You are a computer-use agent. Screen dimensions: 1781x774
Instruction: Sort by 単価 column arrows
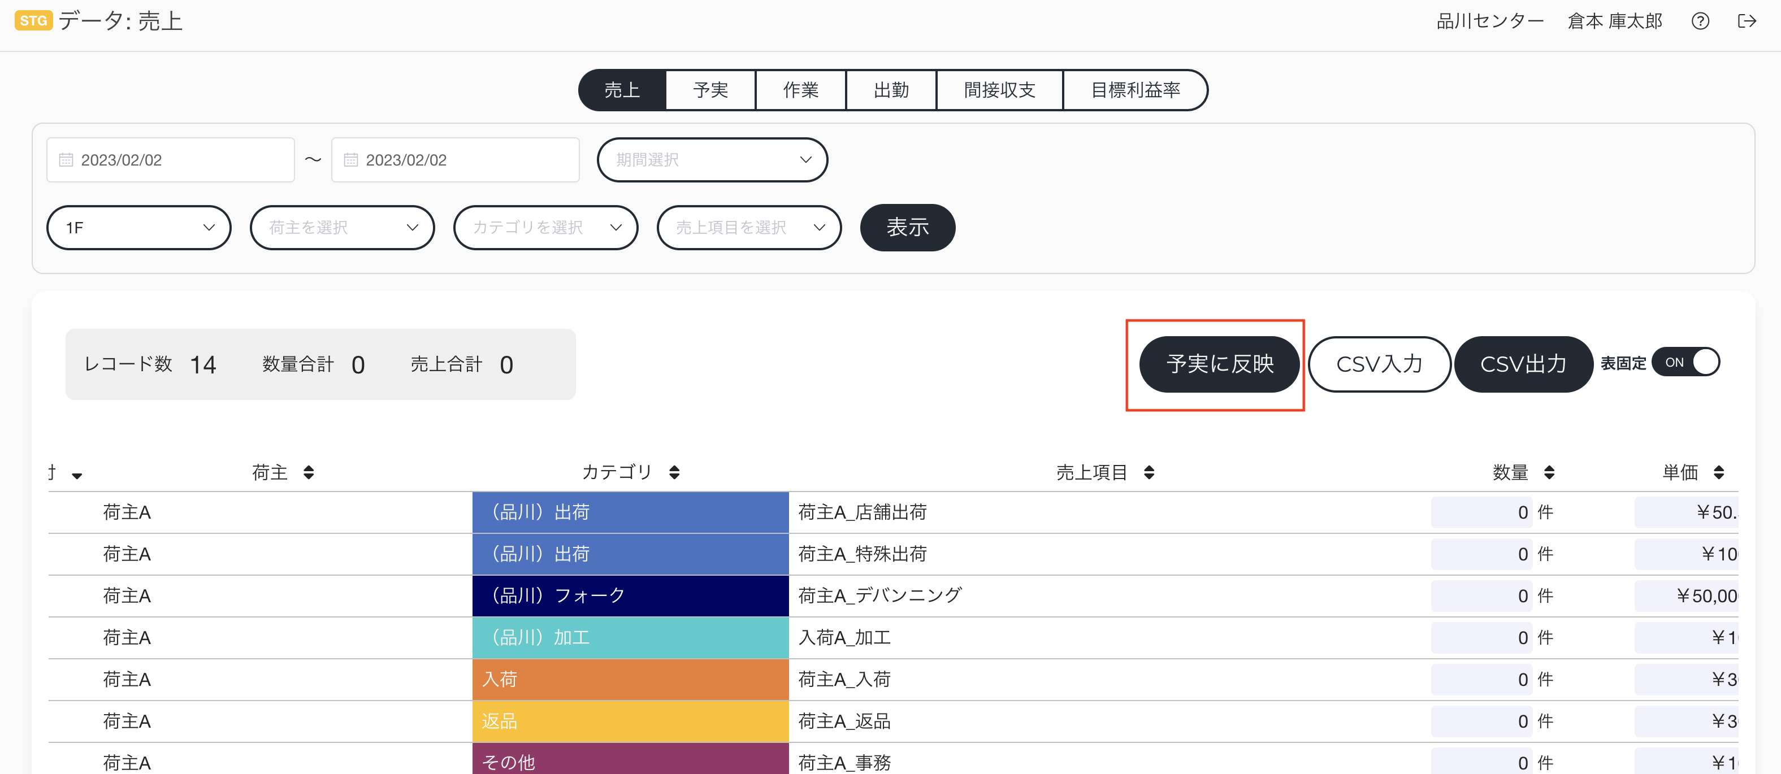pos(1719,472)
